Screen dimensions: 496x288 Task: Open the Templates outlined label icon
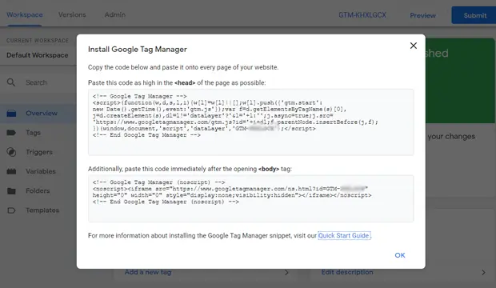11,210
